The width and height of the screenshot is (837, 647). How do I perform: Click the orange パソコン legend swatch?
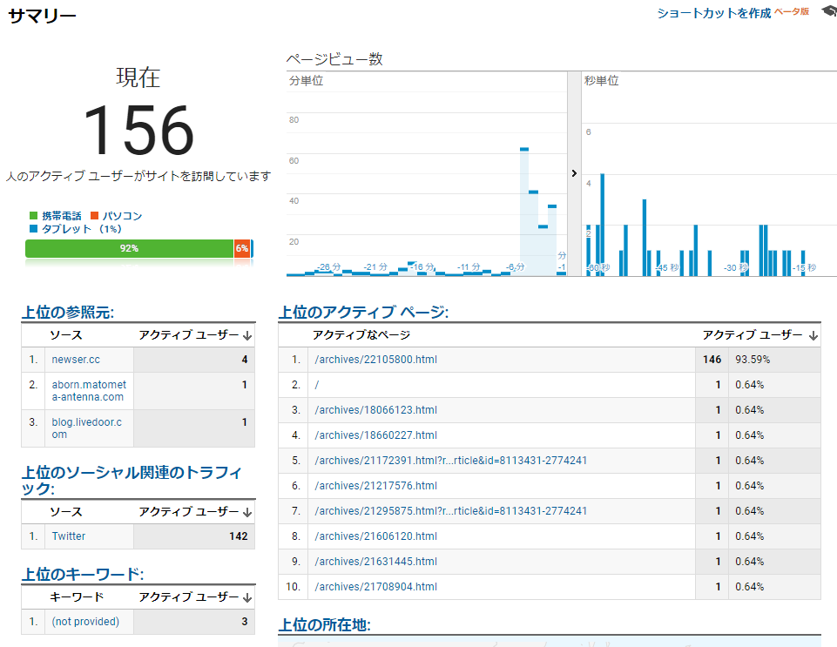pyautogui.click(x=94, y=216)
